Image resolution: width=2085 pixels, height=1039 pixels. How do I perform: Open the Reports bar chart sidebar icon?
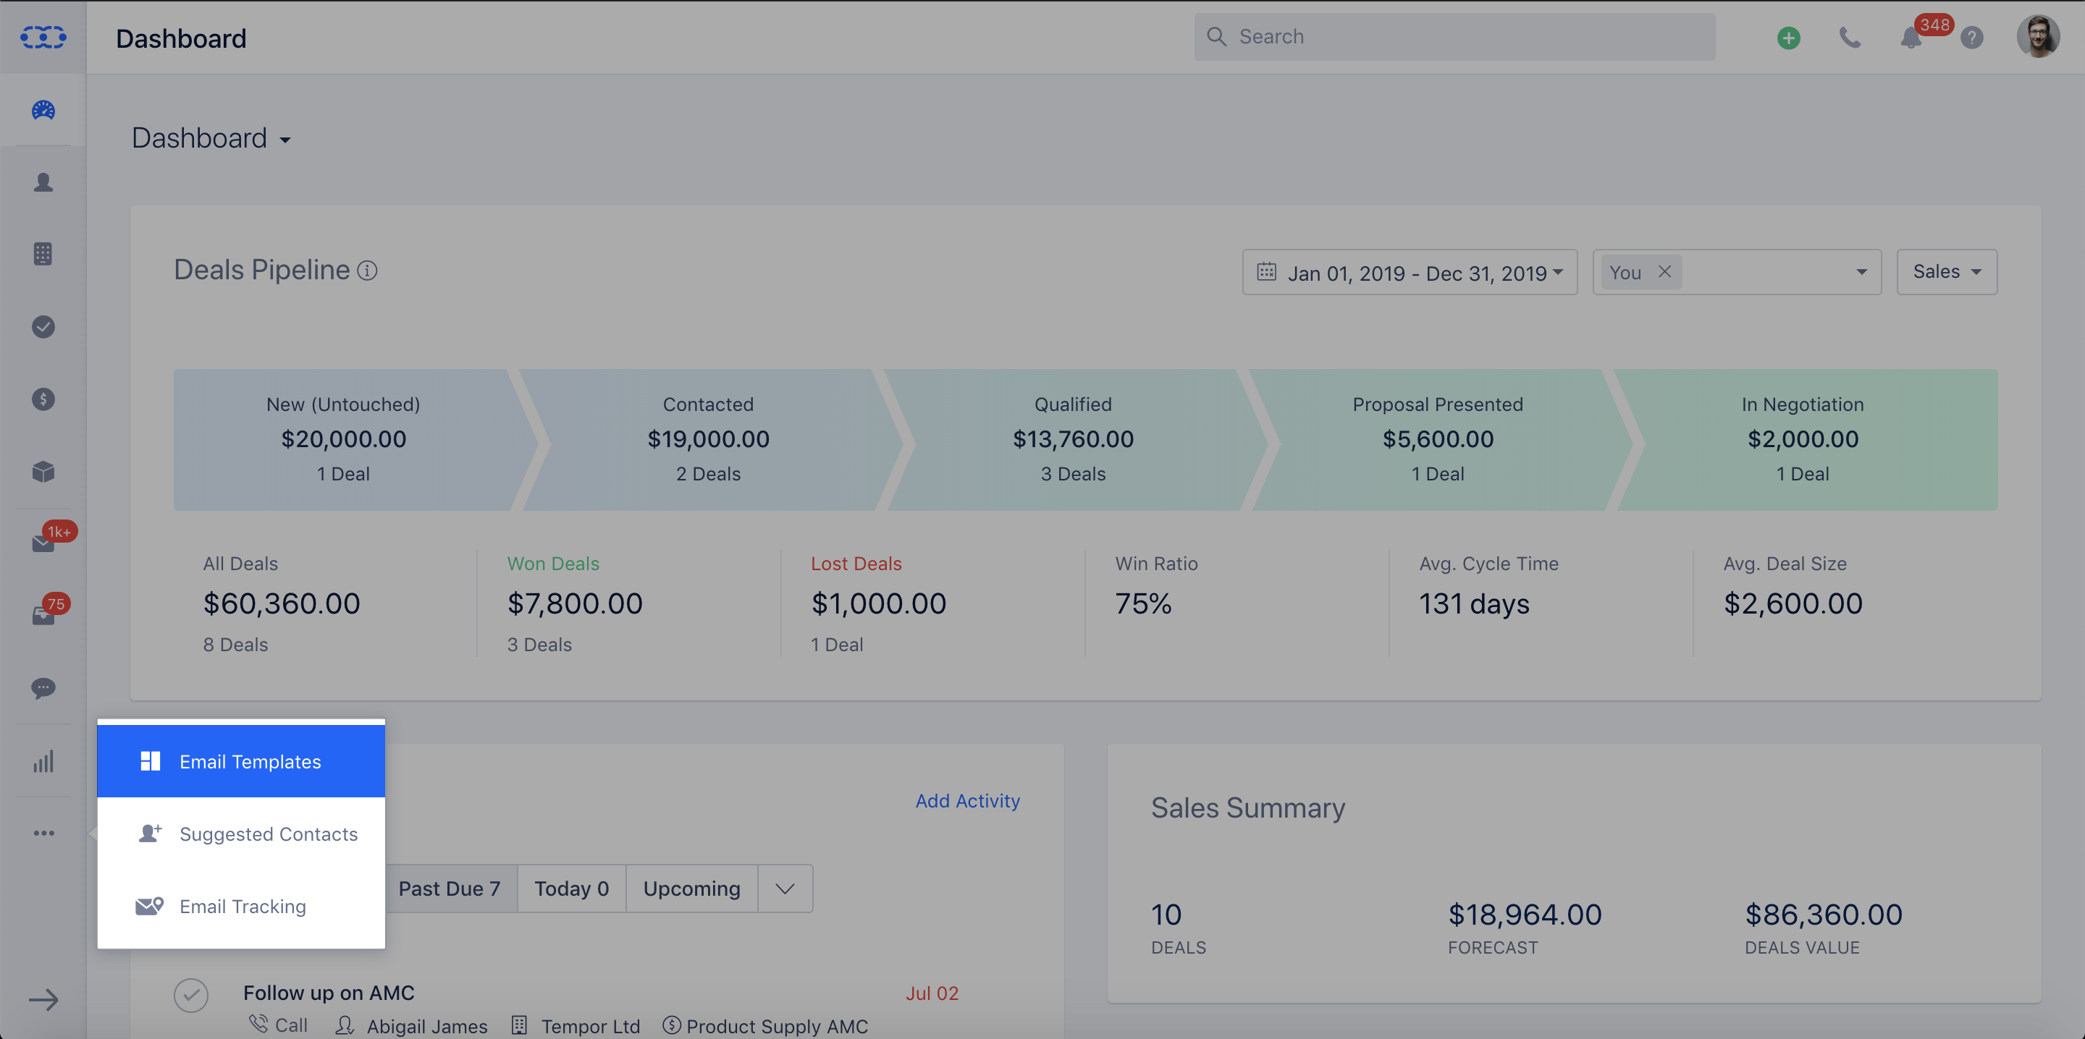pos(43,760)
